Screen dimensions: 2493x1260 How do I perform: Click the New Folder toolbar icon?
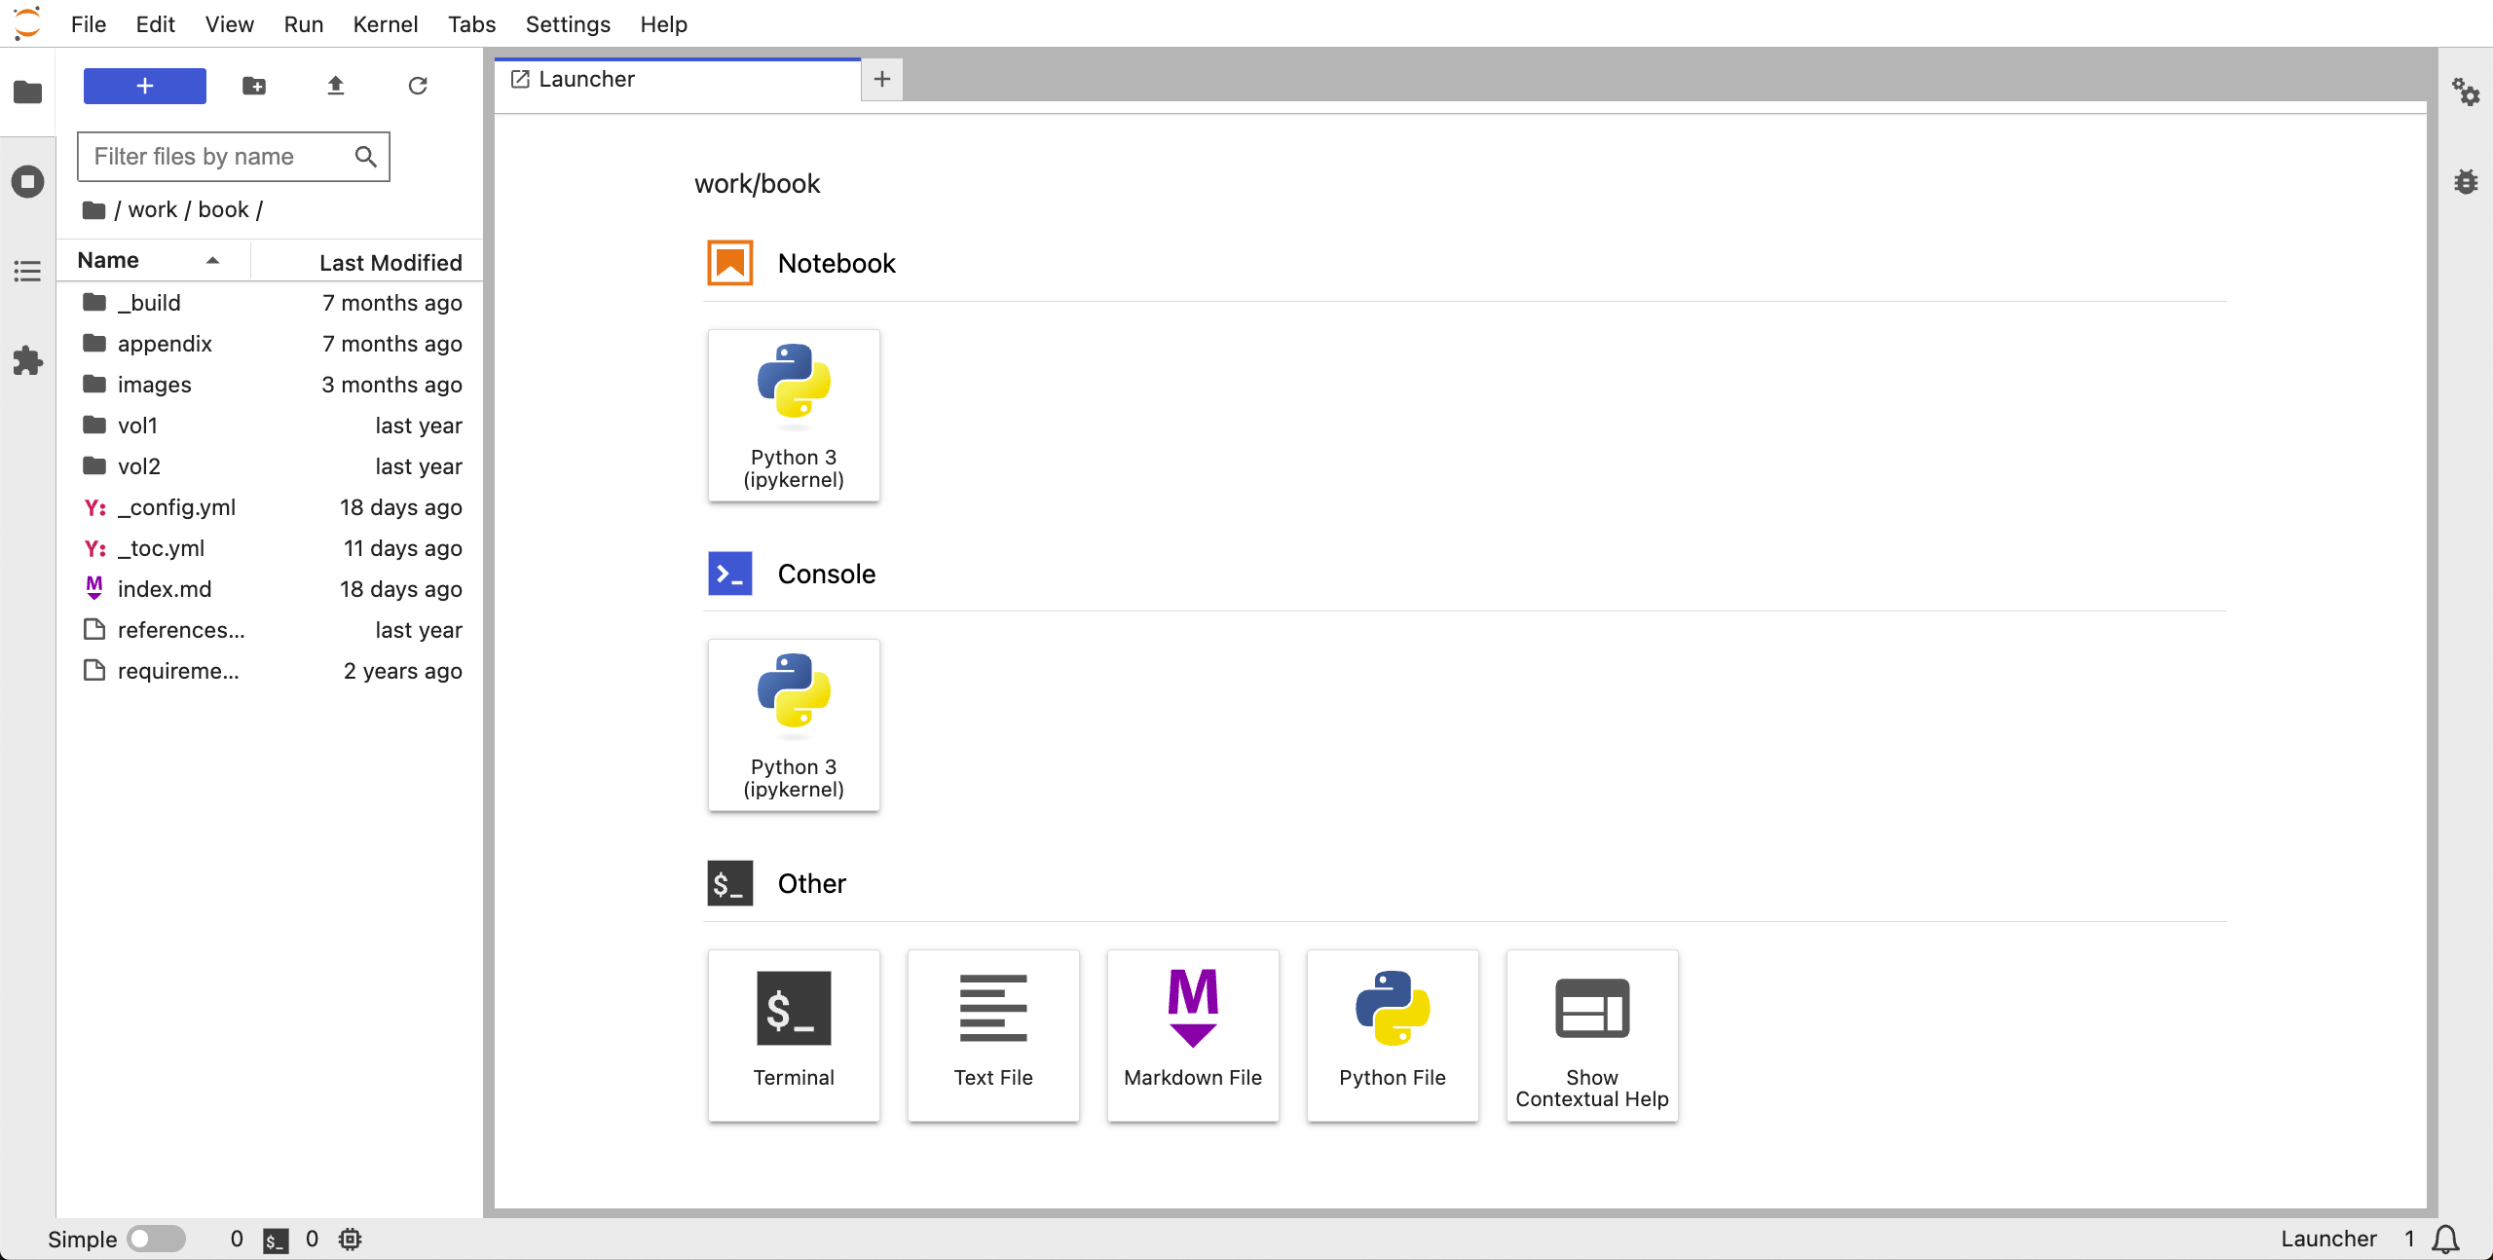[254, 86]
